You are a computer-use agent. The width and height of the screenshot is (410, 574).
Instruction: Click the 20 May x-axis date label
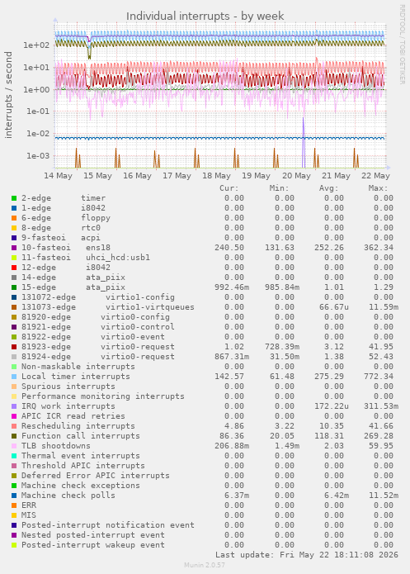[296, 176]
